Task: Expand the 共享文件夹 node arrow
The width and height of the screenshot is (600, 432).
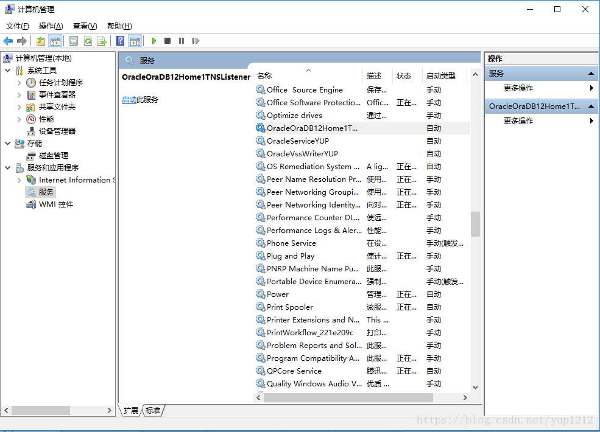Action: (x=19, y=107)
